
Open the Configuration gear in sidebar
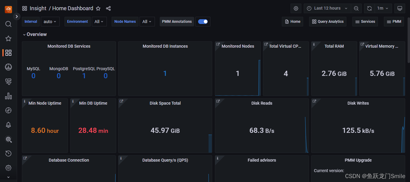(x=8, y=168)
